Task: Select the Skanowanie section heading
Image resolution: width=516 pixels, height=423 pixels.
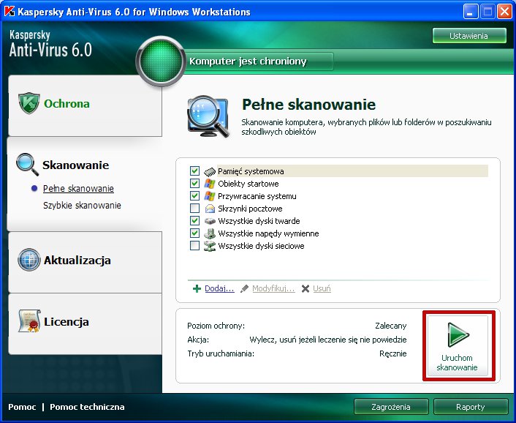Action: 75,165
